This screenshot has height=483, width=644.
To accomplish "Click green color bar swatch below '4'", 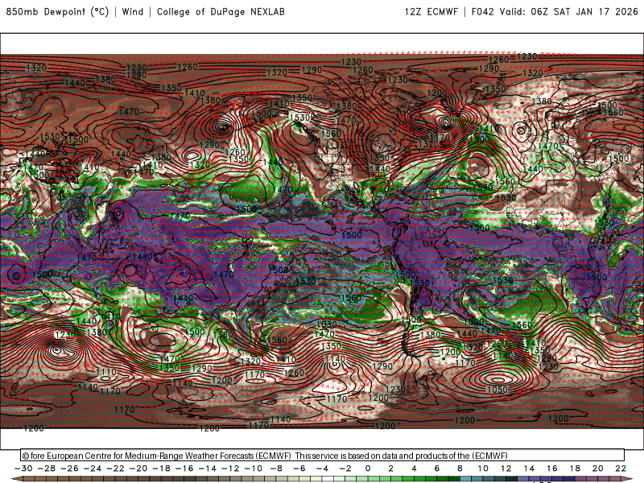I will click(420, 480).
